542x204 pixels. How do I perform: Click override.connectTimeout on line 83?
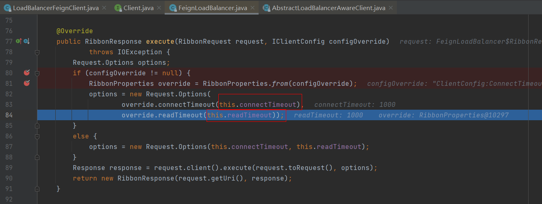(x=168, y=104)
